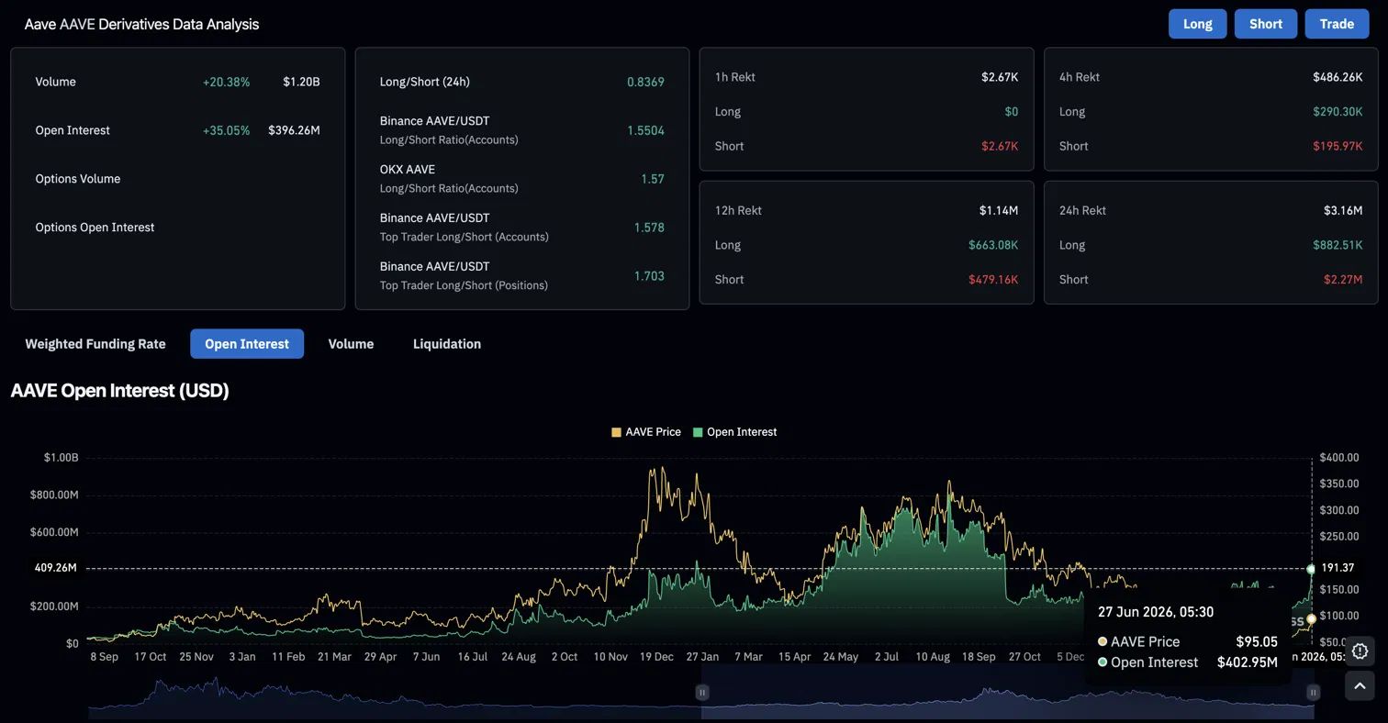Grab the right handle of the range slider
This screenshot has height=723, width=1388.
point(1313,693)
